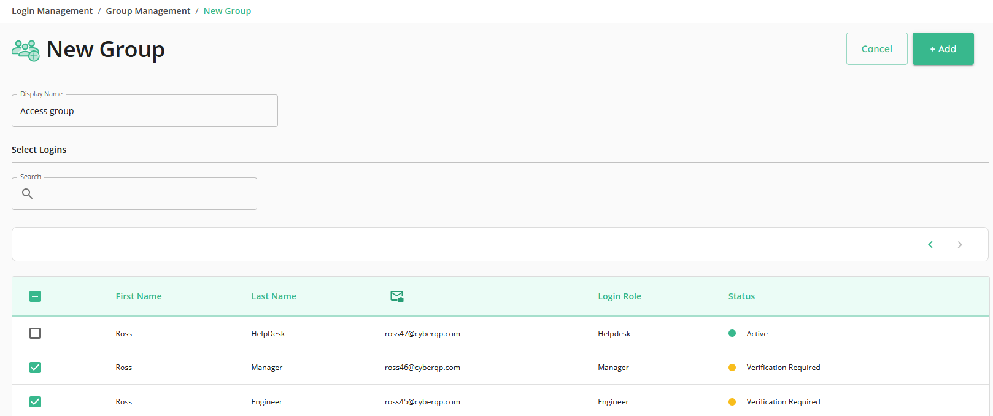Screen dimensions: 993x416
Task: Click status dot in Ross Engineer row
Action: coord(732,402)
